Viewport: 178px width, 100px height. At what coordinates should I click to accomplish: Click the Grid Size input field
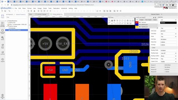coord(169,39)
